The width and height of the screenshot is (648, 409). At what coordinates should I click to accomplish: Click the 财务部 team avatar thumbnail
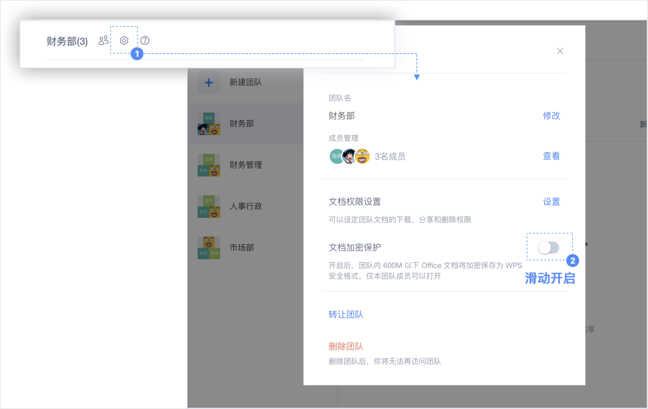coord(209,123)
